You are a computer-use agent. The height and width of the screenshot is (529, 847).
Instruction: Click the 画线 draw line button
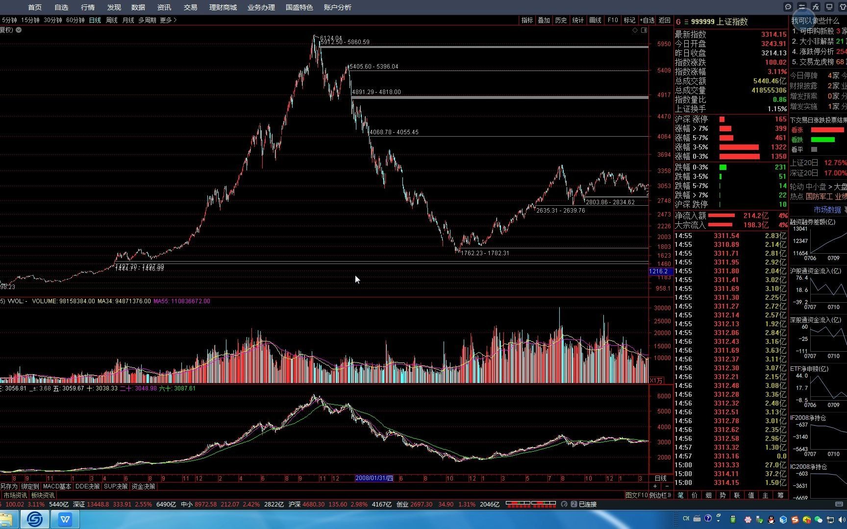596,20
